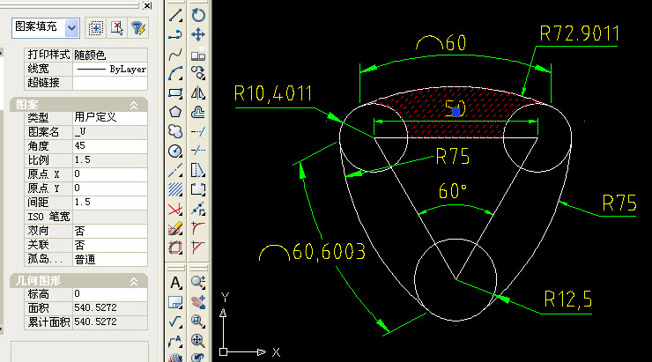The width and height of the screenshot is (652, 362).
Task: Open the 图案填充 object type dropdown
Action: tap(45, 28)
